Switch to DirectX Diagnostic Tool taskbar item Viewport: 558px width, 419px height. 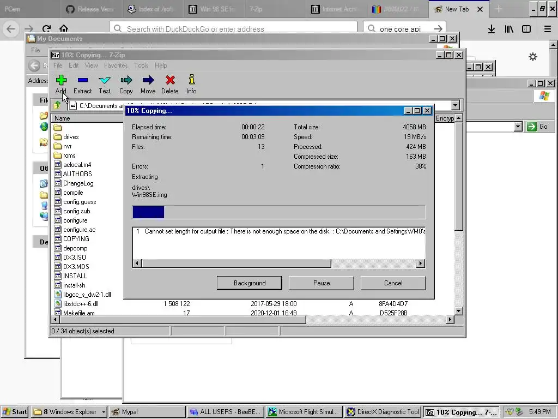click(x=383, y=412)
